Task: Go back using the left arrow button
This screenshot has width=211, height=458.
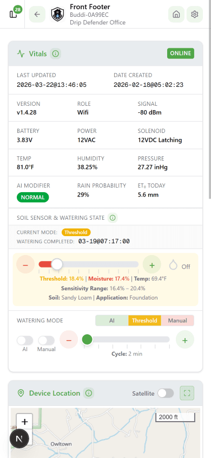Action: tap(37, 14)
